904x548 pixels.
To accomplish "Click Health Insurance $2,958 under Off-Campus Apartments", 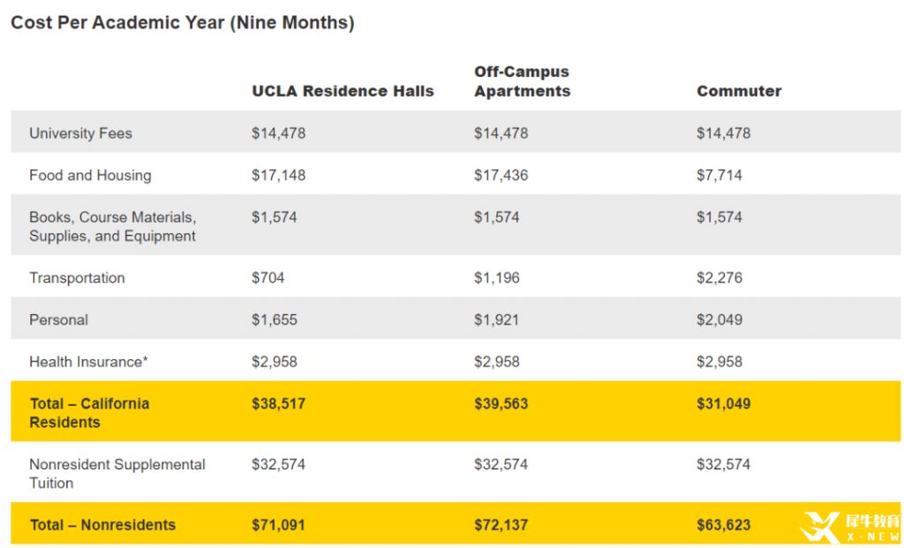I will 496,361.
